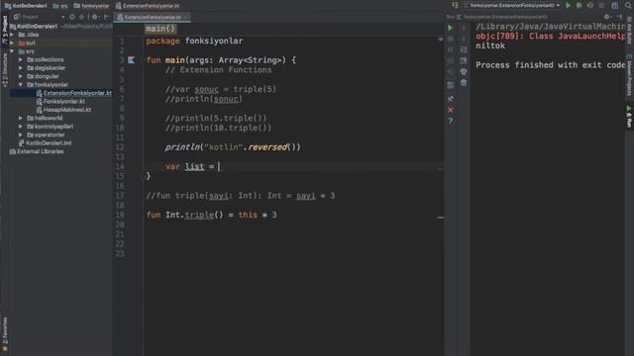Click the "fun Int.triple() = this * 3" line
The height and width of the screenshot is (356, 634).
(211, 216)
